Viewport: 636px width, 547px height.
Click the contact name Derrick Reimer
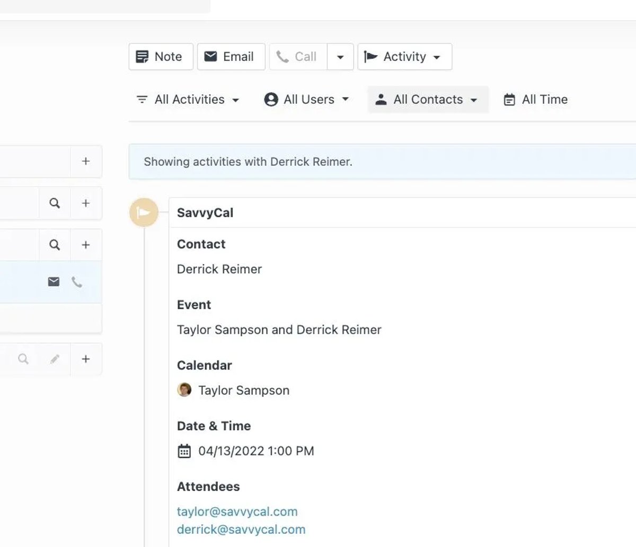pyautogui.click(x=219, y=269)
